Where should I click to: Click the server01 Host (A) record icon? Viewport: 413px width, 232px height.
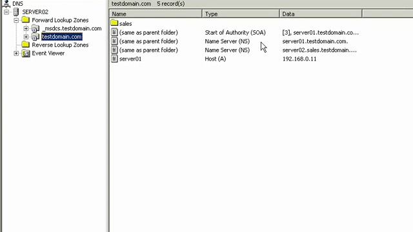[114, 59]
